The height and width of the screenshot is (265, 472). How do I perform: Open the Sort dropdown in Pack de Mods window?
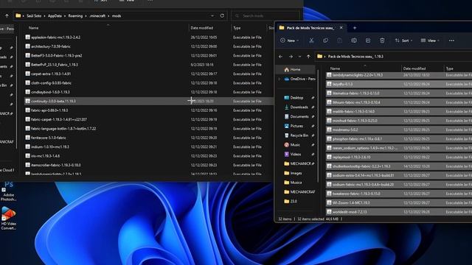coord(403,40)
